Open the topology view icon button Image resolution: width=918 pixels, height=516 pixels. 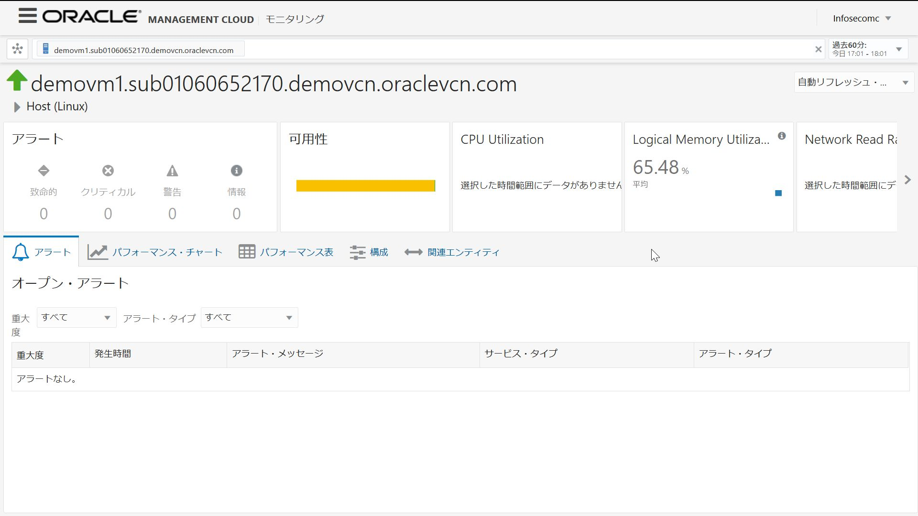point(18,49)
